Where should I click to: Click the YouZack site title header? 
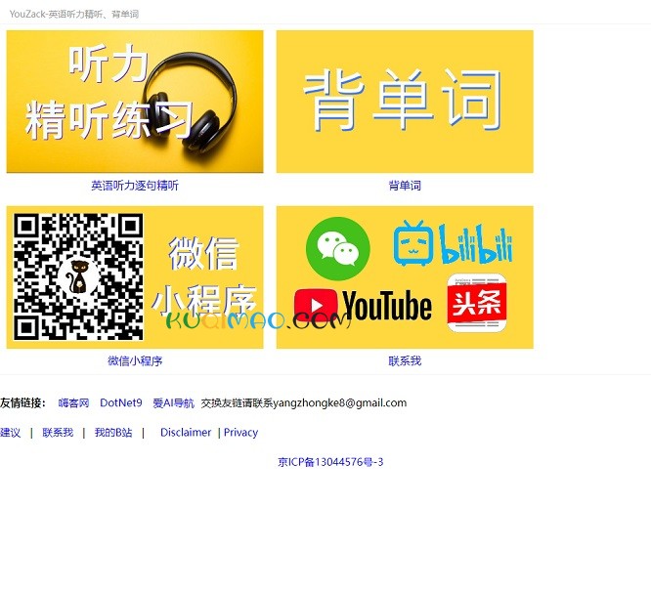74,14
